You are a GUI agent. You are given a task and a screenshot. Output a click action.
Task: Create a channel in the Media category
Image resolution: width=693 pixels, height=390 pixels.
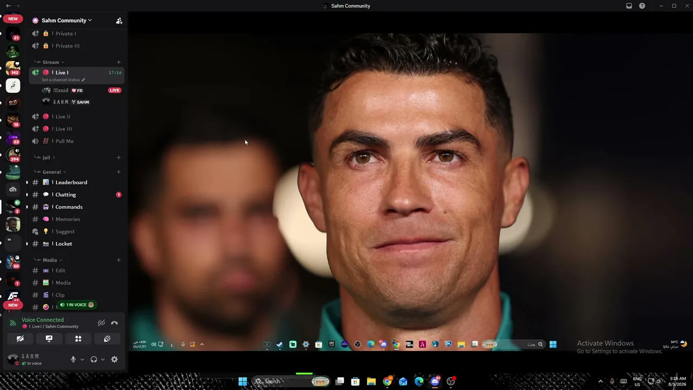click(x=119, y=260)
